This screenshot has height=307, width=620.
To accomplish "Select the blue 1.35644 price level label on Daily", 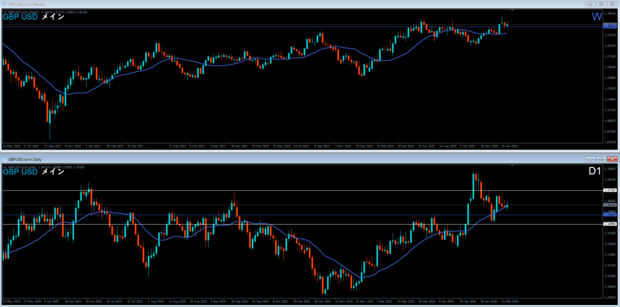I will coord(610,214).
